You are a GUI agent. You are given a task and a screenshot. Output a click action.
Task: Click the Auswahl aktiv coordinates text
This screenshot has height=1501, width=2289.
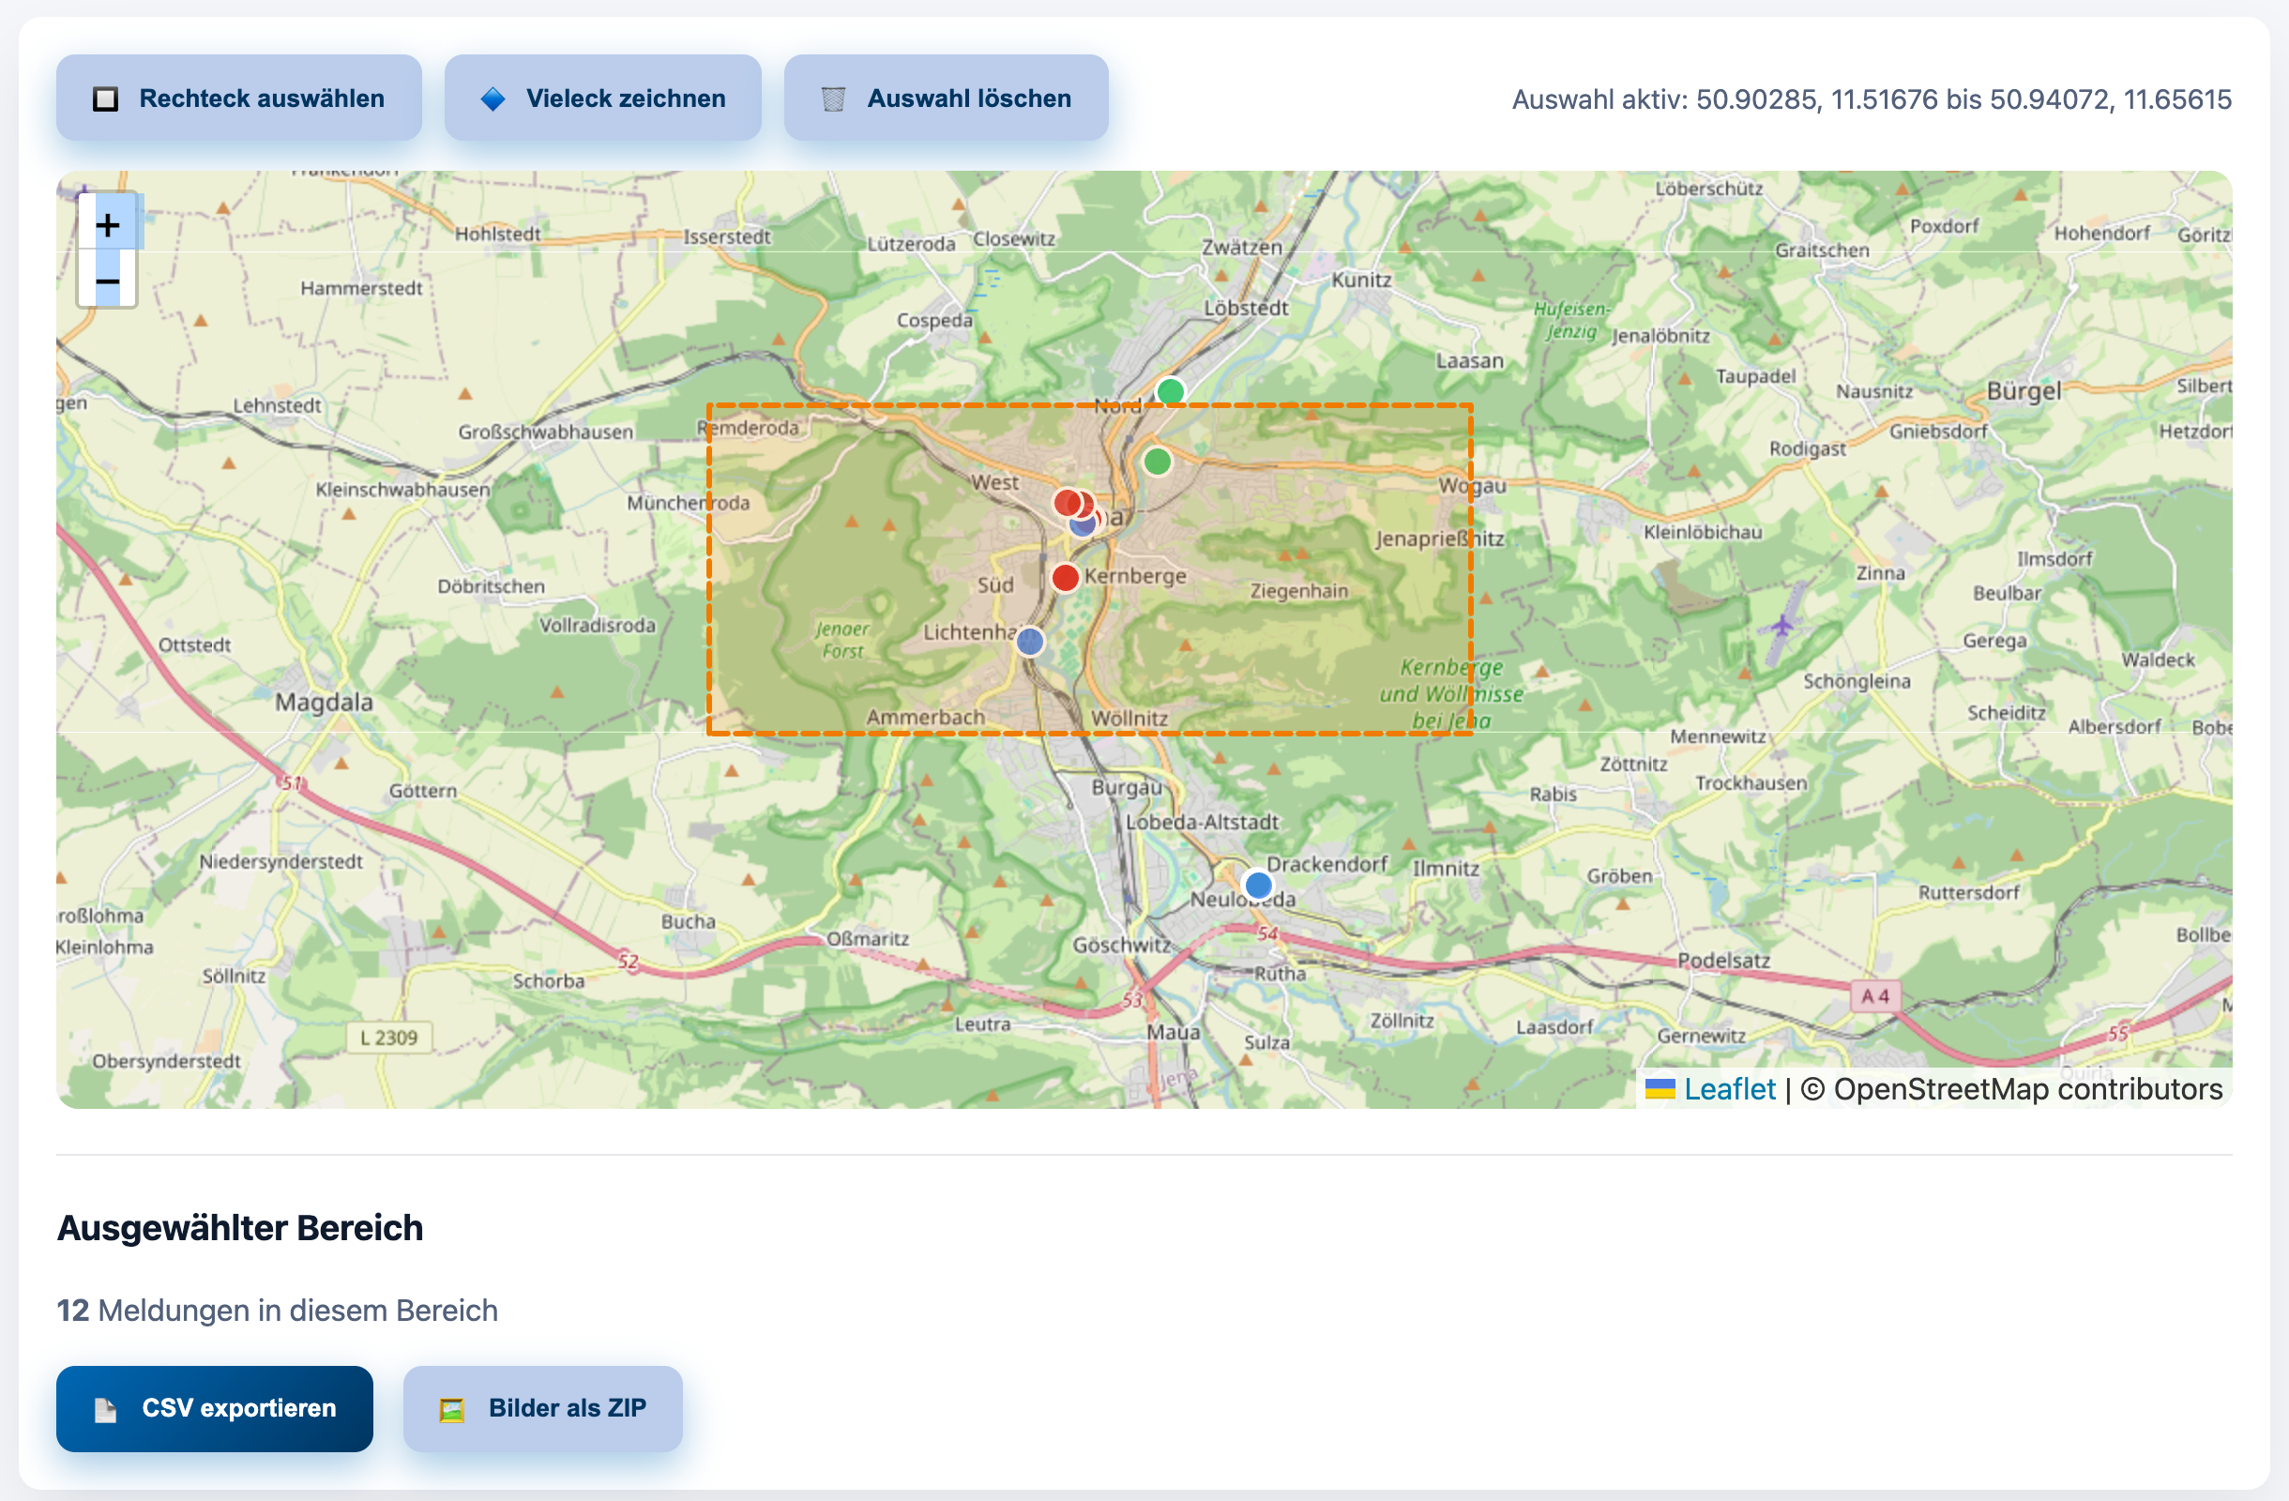coord(1872,99)
